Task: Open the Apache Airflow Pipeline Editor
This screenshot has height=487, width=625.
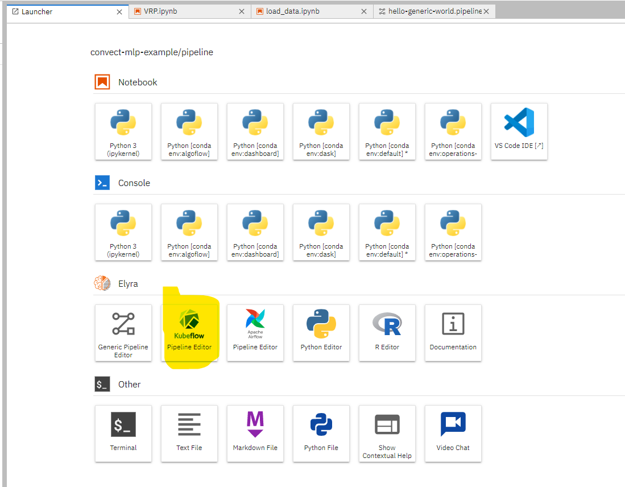Action: point(255,333)
